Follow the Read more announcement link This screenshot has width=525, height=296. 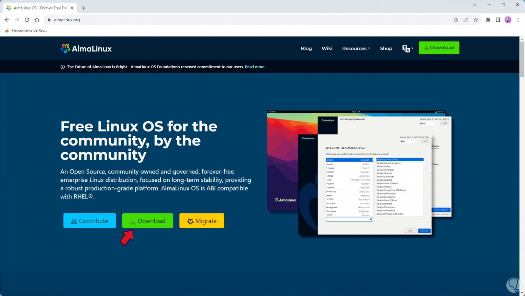point(255,67)
